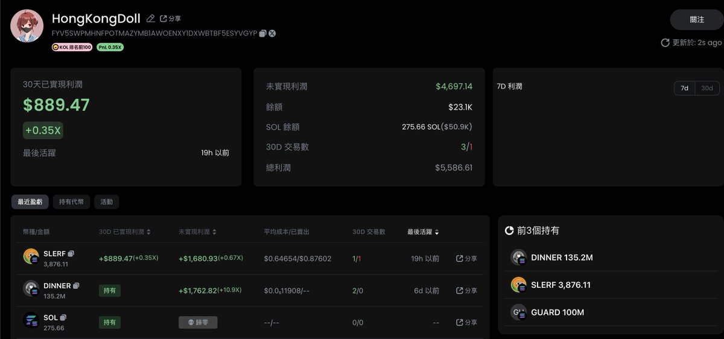Open the 活動 tab

[x=106, y=202]
